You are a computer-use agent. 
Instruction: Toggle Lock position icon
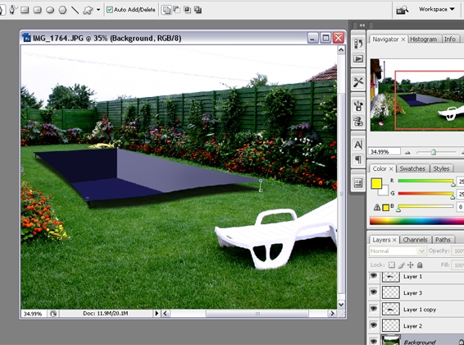click(411, 264)
